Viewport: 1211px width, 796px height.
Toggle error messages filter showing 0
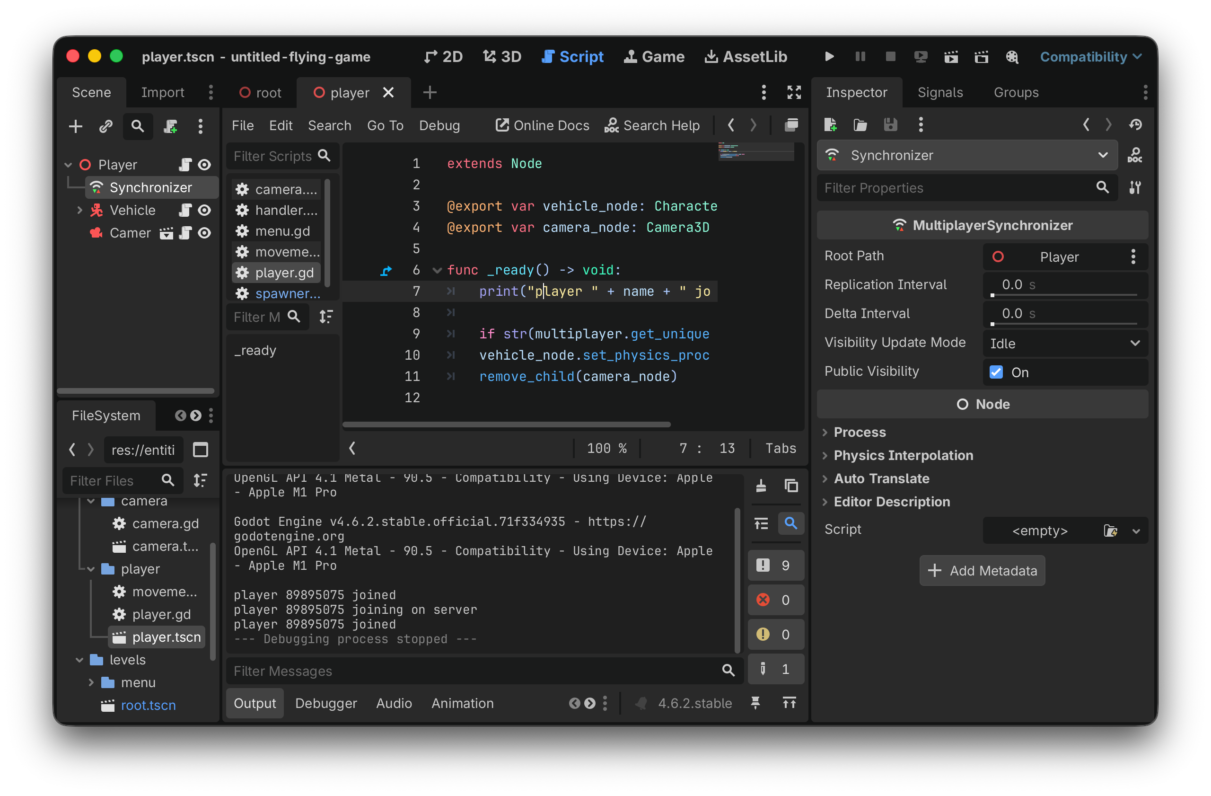coord(776,600)
